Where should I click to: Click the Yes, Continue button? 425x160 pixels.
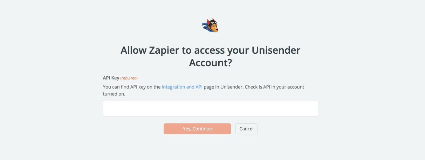tap(197, 129)
